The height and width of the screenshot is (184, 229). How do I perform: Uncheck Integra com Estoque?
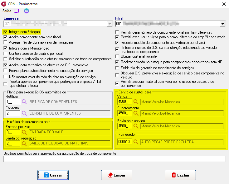tap(5, 32)
